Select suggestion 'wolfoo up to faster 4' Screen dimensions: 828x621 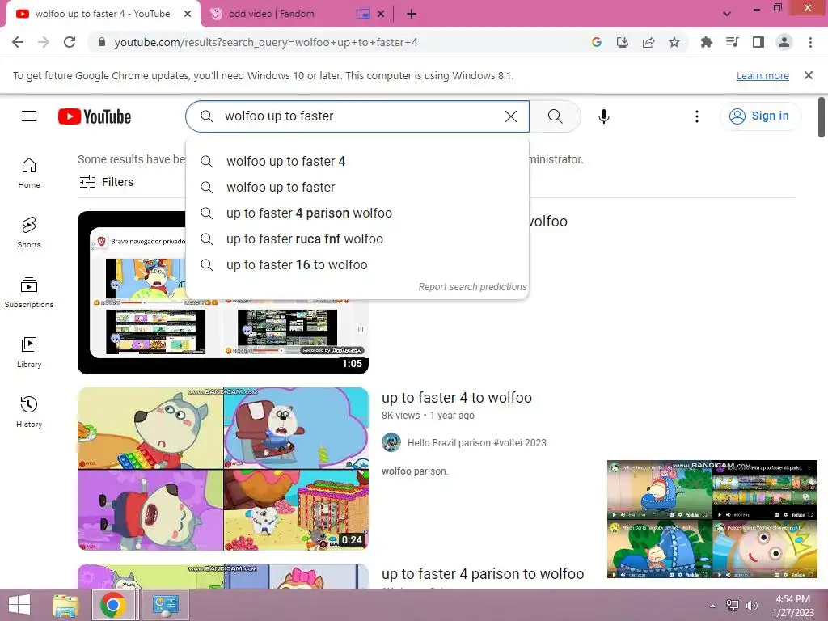[x=357, y=161]
